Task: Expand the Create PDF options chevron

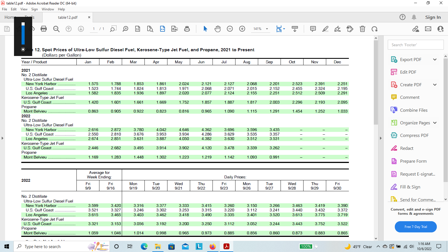Action: coord(435,85)
